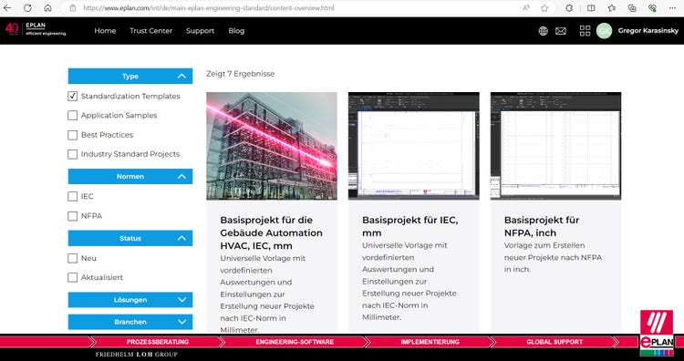Open the apps grid icon

coord(585,30)
